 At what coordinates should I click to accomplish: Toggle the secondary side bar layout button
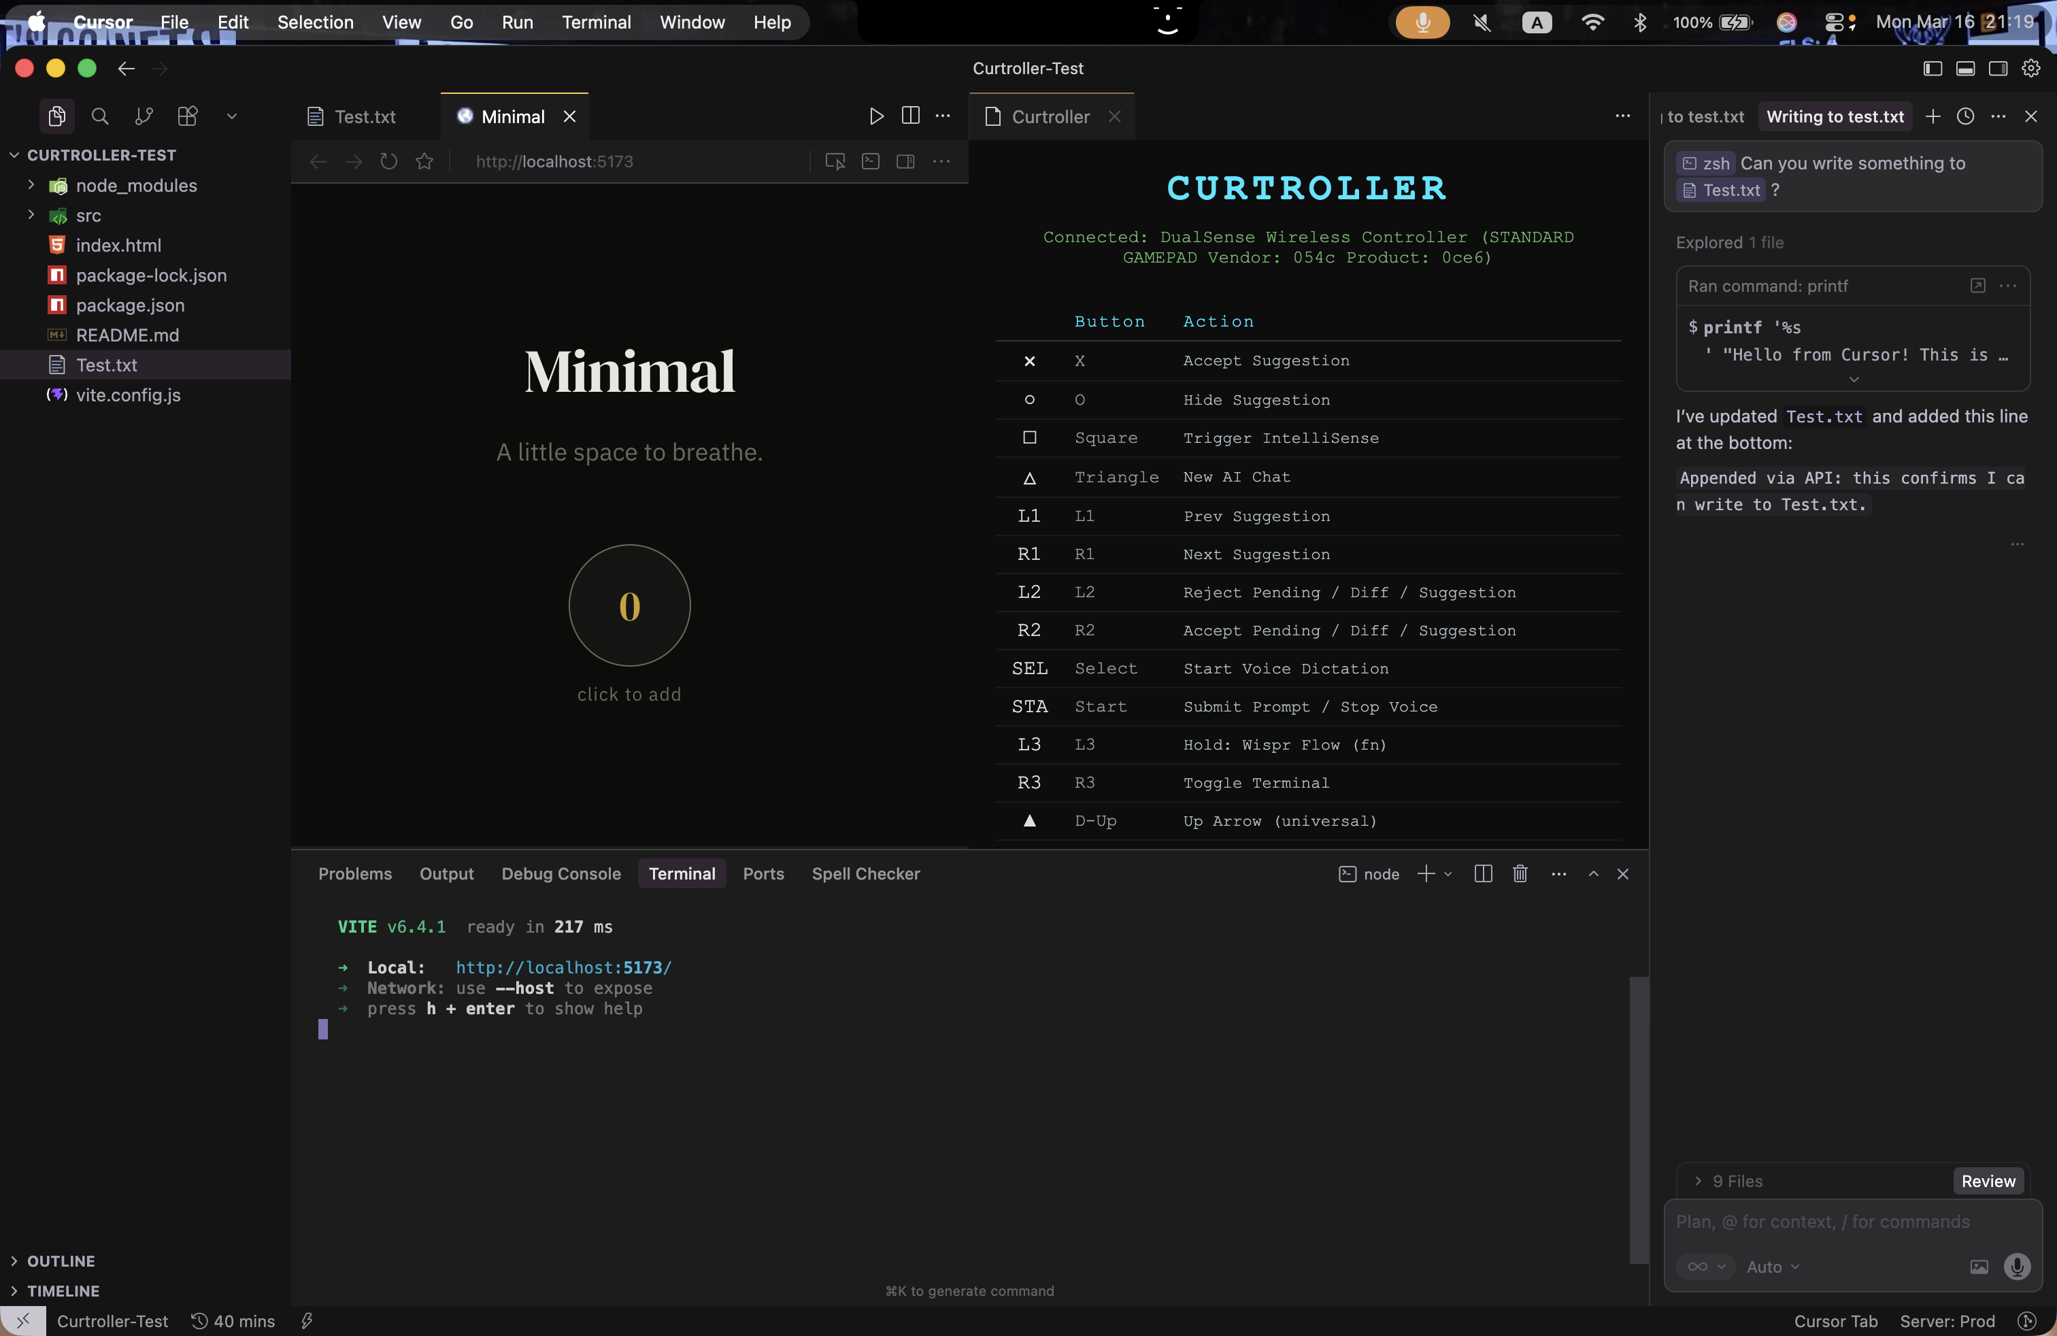click(x=1999, y=68)
